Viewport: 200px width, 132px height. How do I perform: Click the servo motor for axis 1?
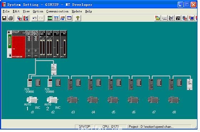32,100
